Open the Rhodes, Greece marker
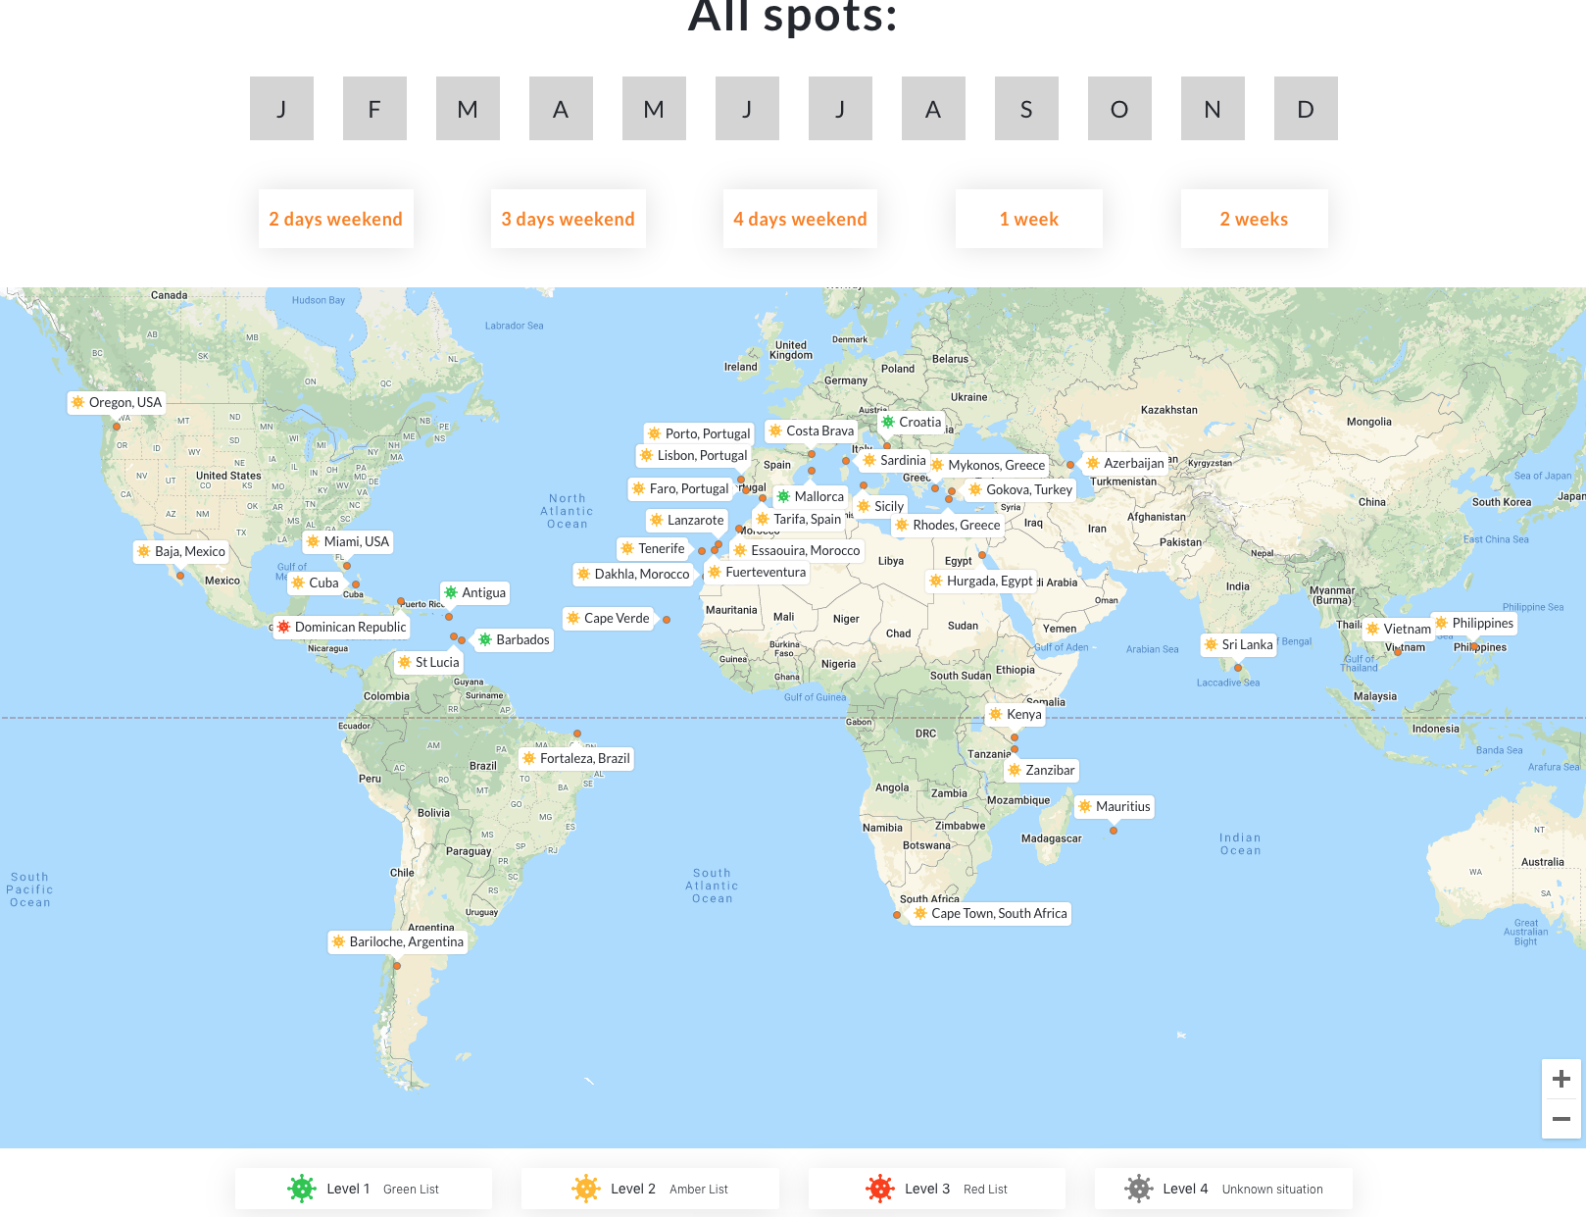Screen dimensions: 1586x1217 (x=948, y=525)
